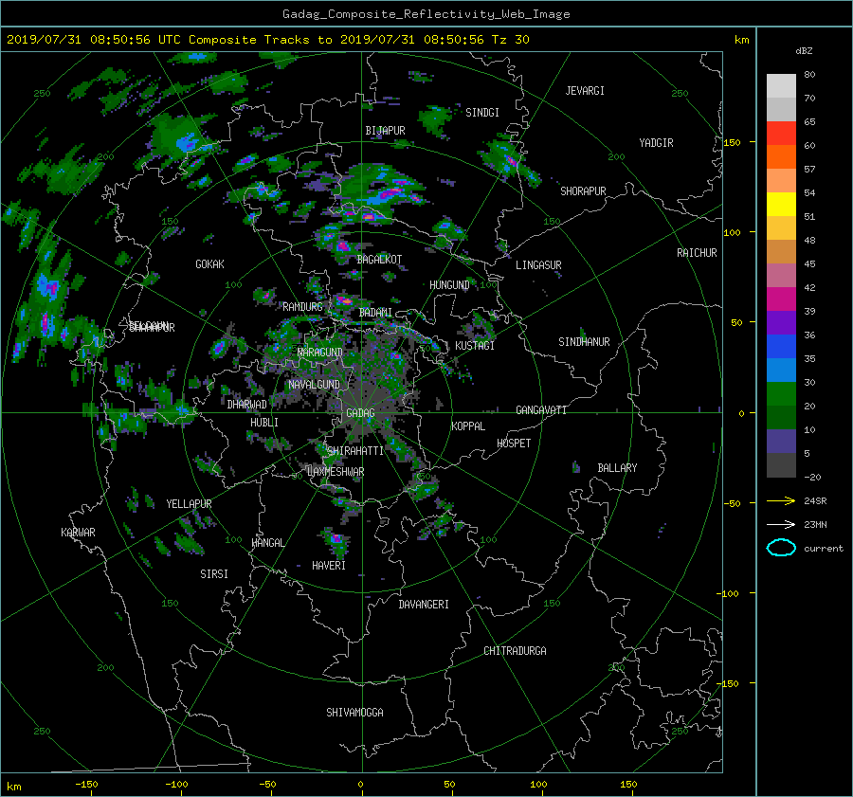Click the LINGASUR city label
The width and height of the screenshot is (853, 797).
click(538, 265)
